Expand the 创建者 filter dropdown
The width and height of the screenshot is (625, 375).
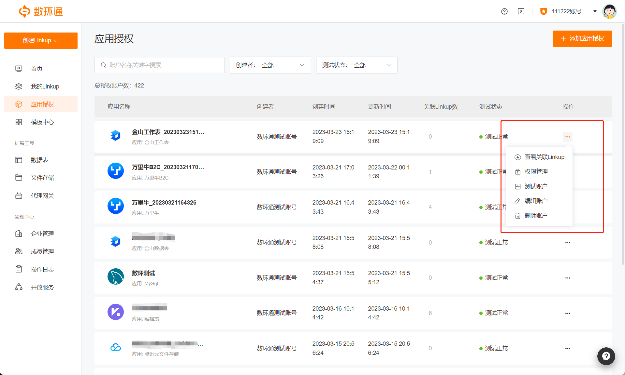pos(270,65)
